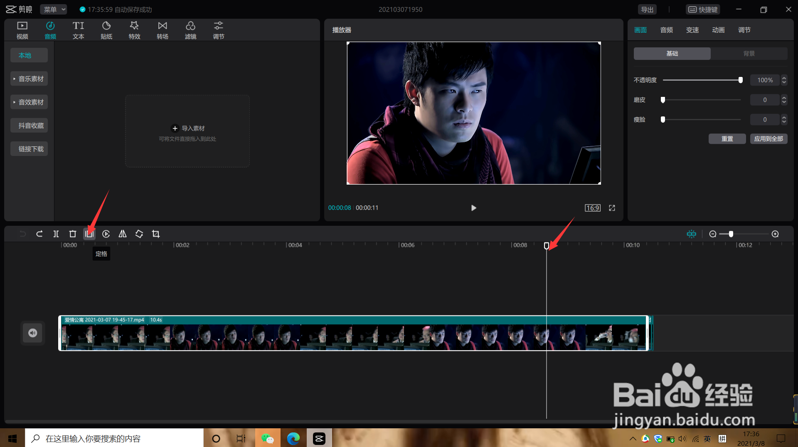Open WeChat from the taskbar

click(268, 438)
